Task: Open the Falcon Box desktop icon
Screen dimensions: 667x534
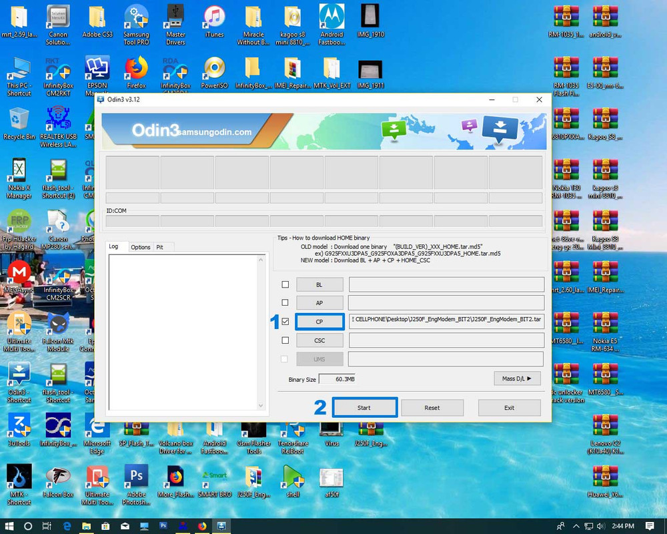Action: 58,481
